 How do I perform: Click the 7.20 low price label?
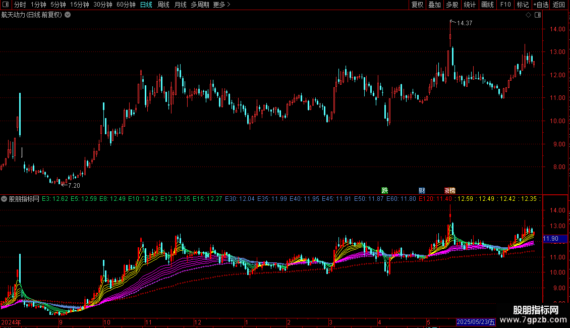[x=74, y=186]
